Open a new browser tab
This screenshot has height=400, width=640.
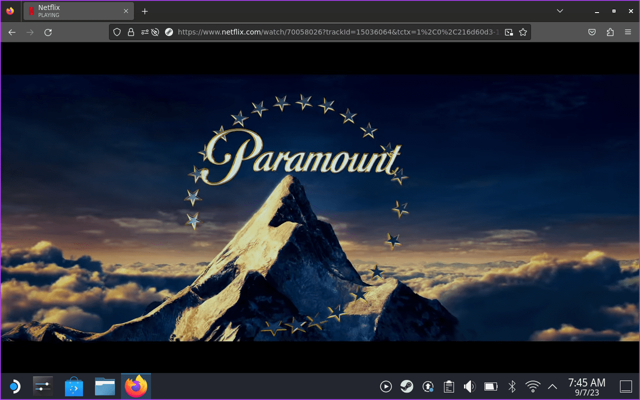click(144, 11)
